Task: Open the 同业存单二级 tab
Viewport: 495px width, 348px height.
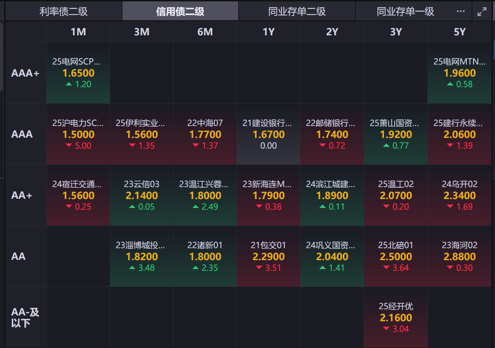Action: click(x=297, y=11)
